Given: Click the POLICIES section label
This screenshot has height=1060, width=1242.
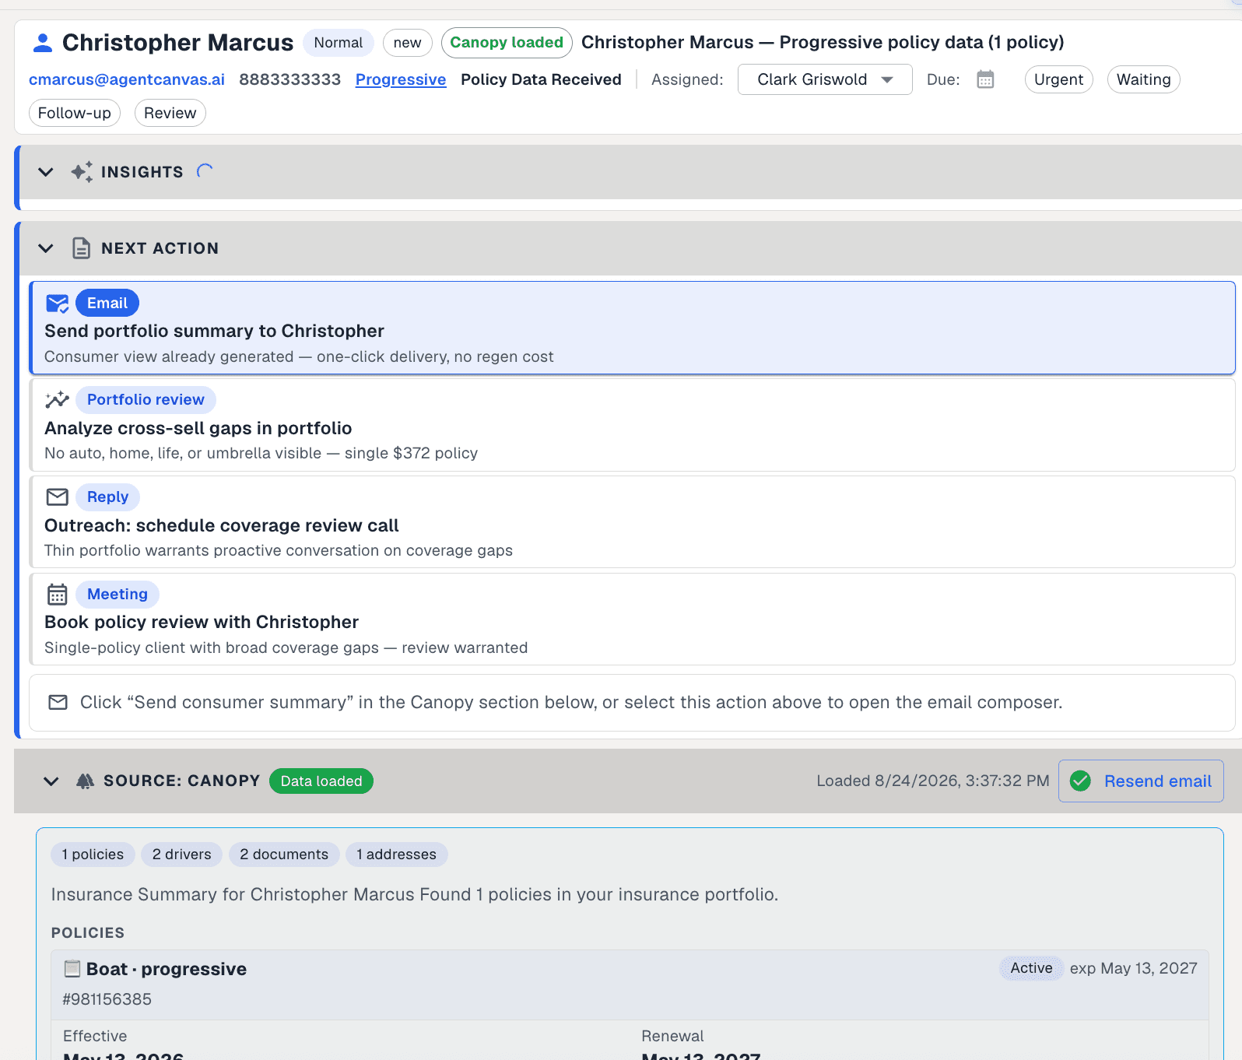Looking at the screenshot, I should coord(88,932).
